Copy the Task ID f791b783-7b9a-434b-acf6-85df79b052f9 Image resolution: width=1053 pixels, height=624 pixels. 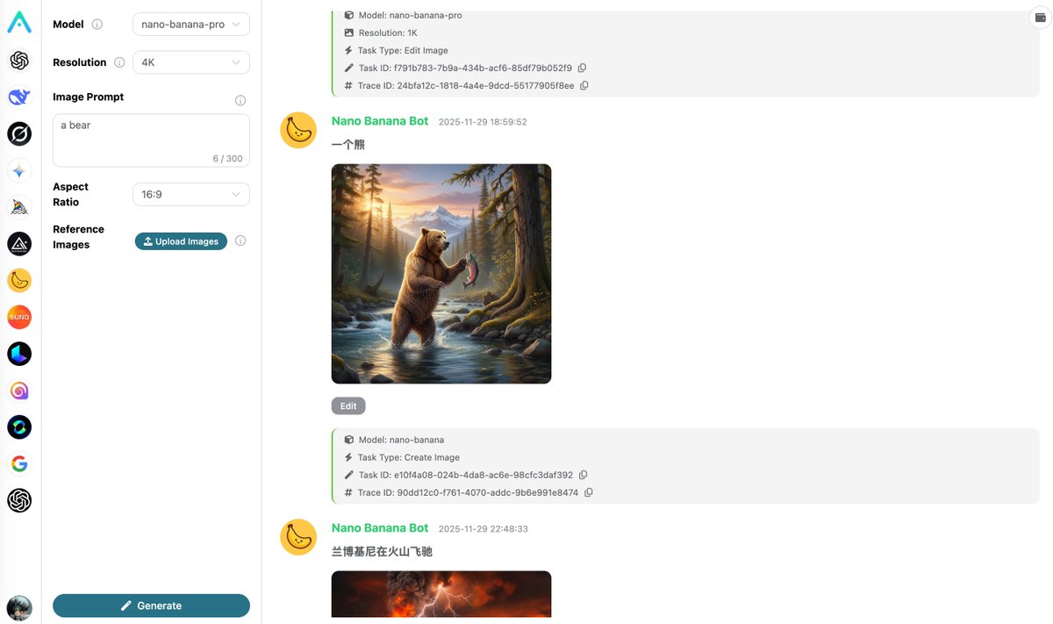click(x=582, y=68)
